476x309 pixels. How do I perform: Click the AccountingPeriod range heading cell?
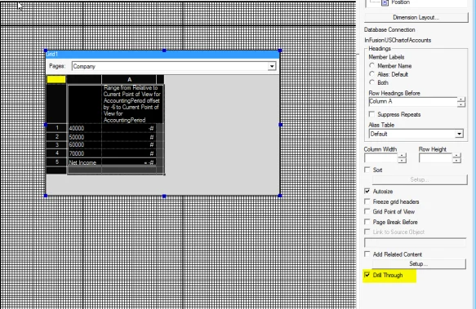pos(132,104)
